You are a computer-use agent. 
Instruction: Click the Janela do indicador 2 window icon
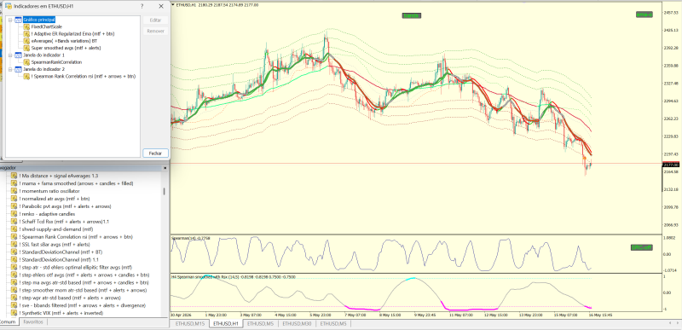18,69
